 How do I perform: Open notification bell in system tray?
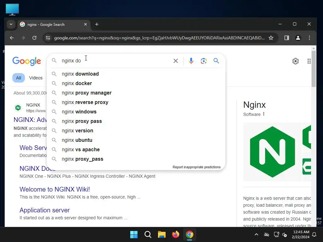pos(314,234)
